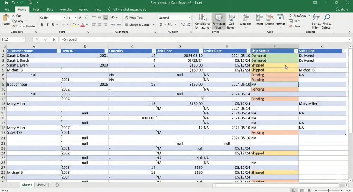
Task: Open Cell Styles gallery
Action: tap(231, 21)
